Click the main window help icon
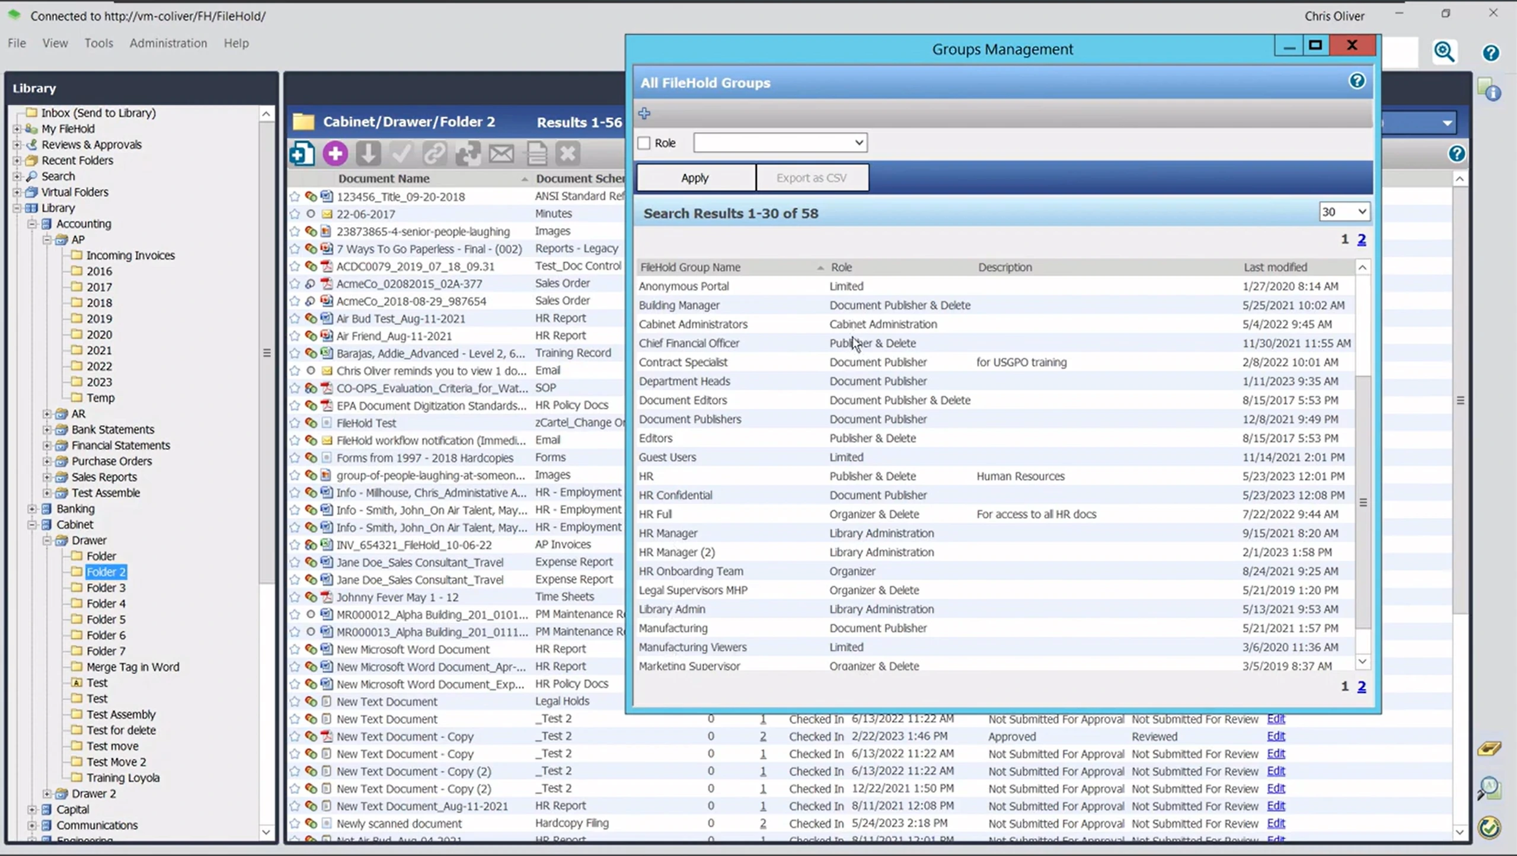The width and height of the screenshot is (1517, 856). click(x=1491, y=53)
